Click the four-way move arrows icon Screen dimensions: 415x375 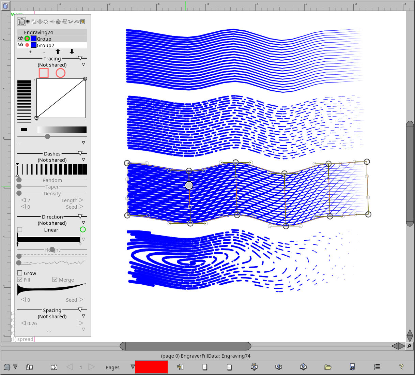[x=40, y=21]
